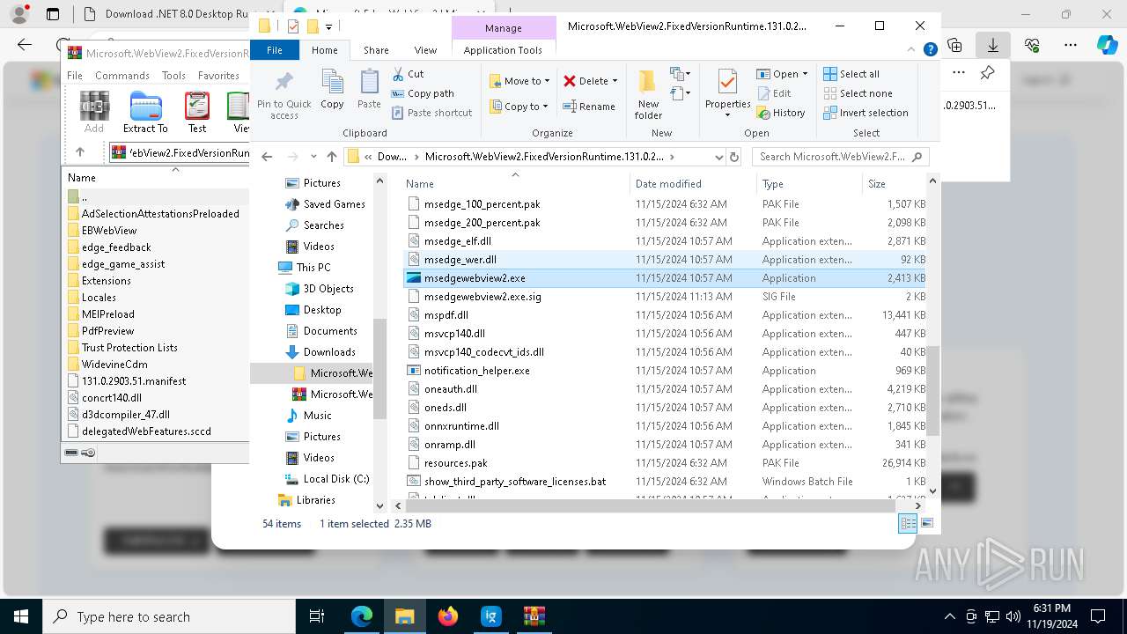Screen dimensions: 1127x634
Task: Click WinRAR Add toolbar icon
Action: click(x=94, y=112)
